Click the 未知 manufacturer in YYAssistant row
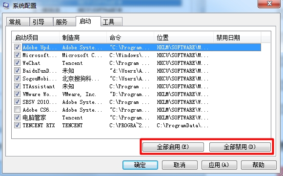The height and width of the screenshot is (176, 283). (x=68, y=86)
